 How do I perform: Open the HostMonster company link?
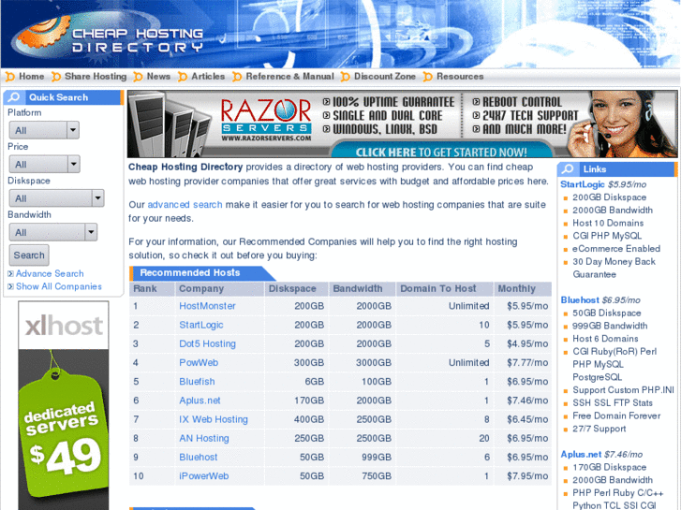pos(207,306)
